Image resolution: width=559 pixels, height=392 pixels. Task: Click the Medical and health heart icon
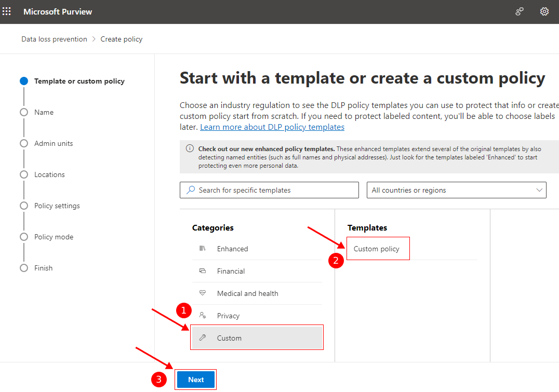203,293
